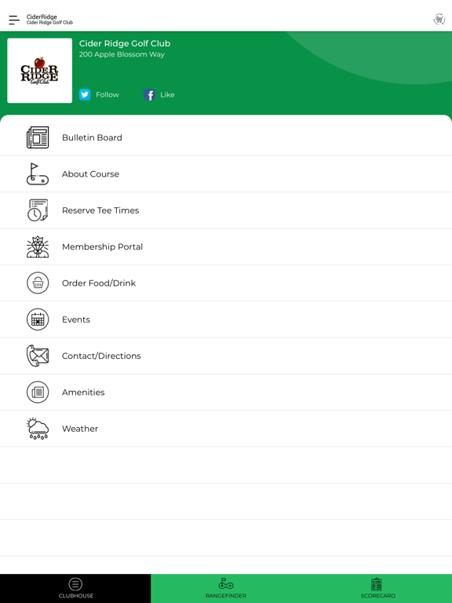Image resolution: width=452 pixels, height=603 pixels.
Task: Click the Amenities list icon
Action: pos(38,392)
